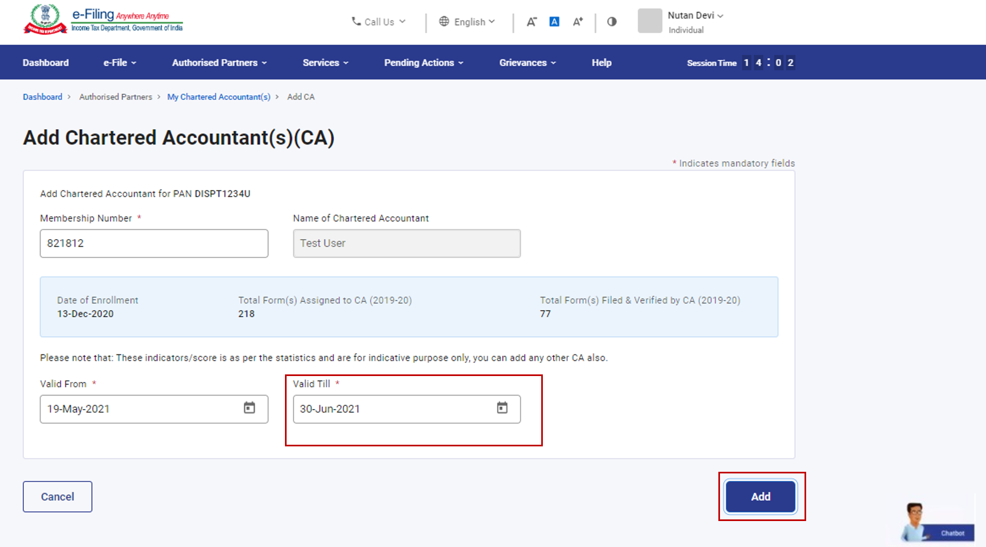The height and width of the screenshot is (547, 986).
Task: Expand the Nutan Devi account menu
Action: click(695, 16)
